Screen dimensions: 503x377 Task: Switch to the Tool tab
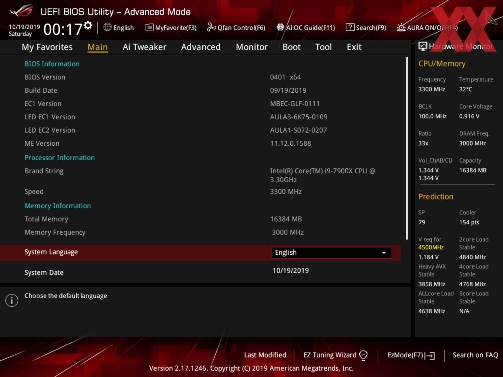click(323, 47)
